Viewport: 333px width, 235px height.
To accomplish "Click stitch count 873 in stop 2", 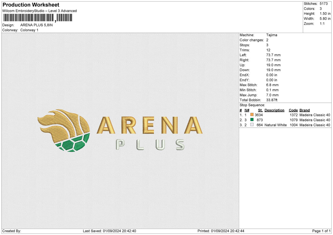I will [260, 120].
